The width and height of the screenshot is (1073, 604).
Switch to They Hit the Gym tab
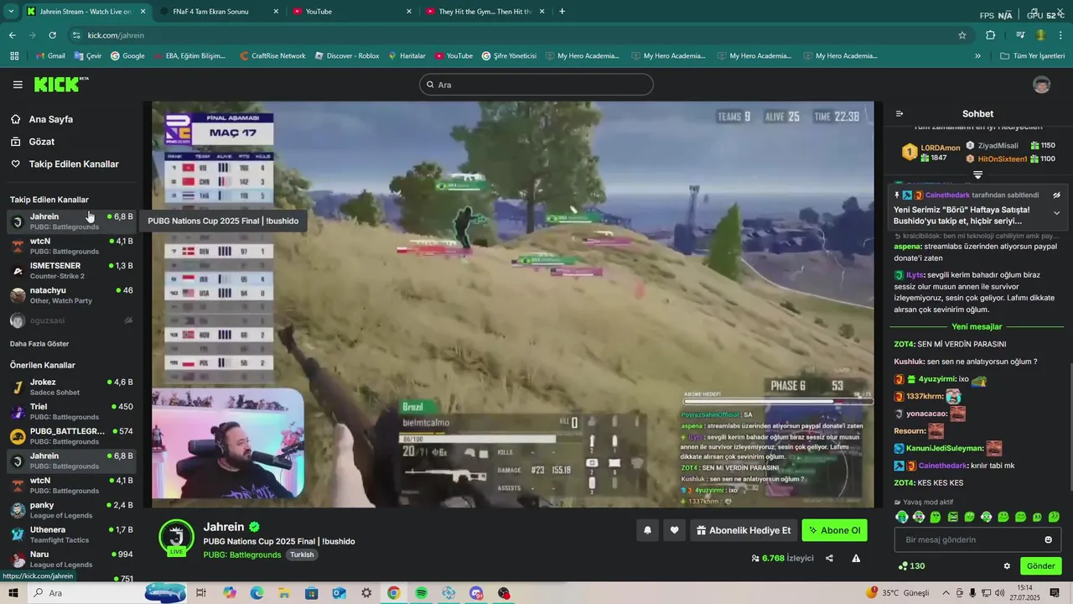click(485, 11)
